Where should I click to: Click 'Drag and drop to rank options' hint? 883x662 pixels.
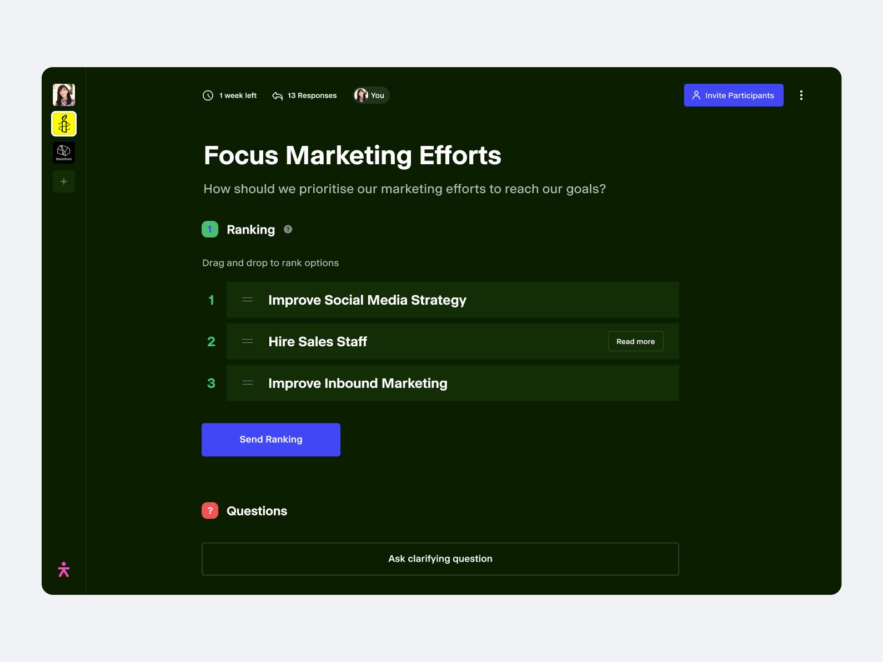pyautogui.click(x=270, y=263)
